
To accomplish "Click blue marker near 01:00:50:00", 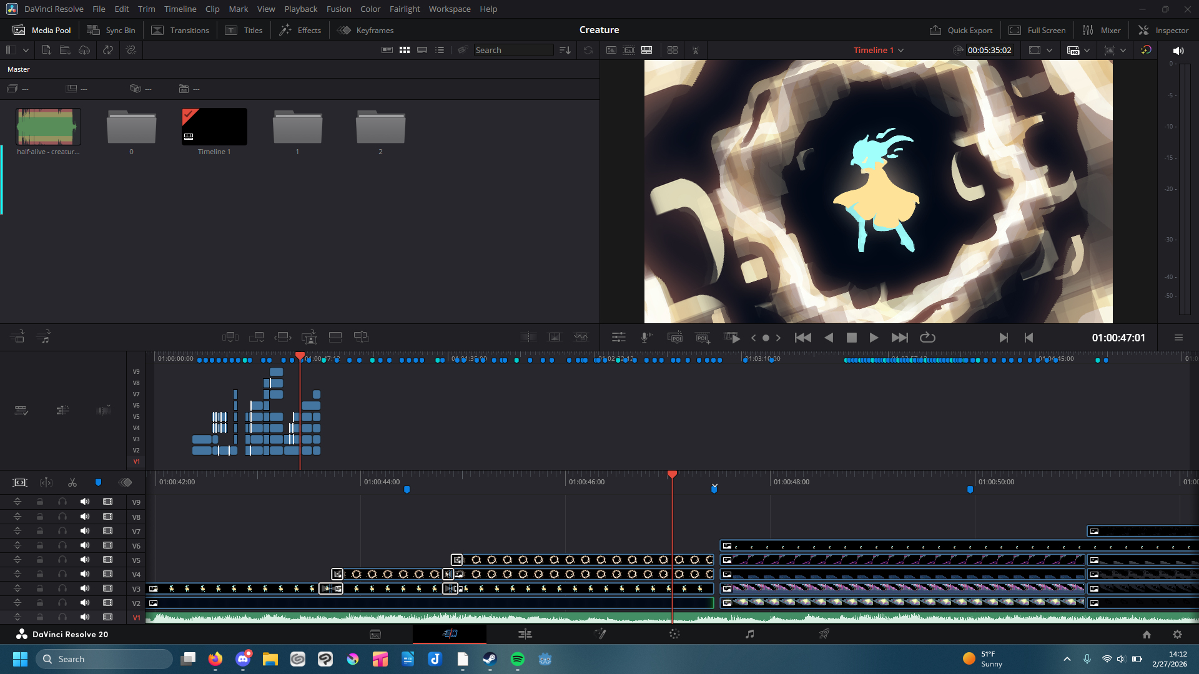I will click(970, 490).
